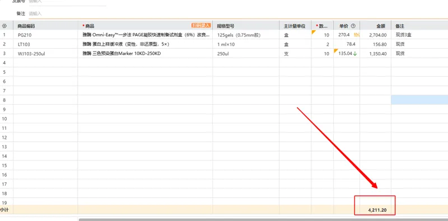
Task: Click unit price cell 270.4
Action: 347,35
